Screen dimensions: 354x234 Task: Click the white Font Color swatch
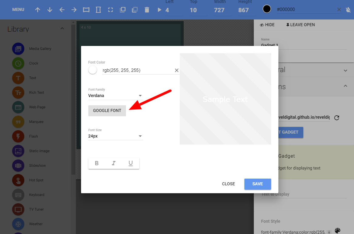[x=93, y=70]
